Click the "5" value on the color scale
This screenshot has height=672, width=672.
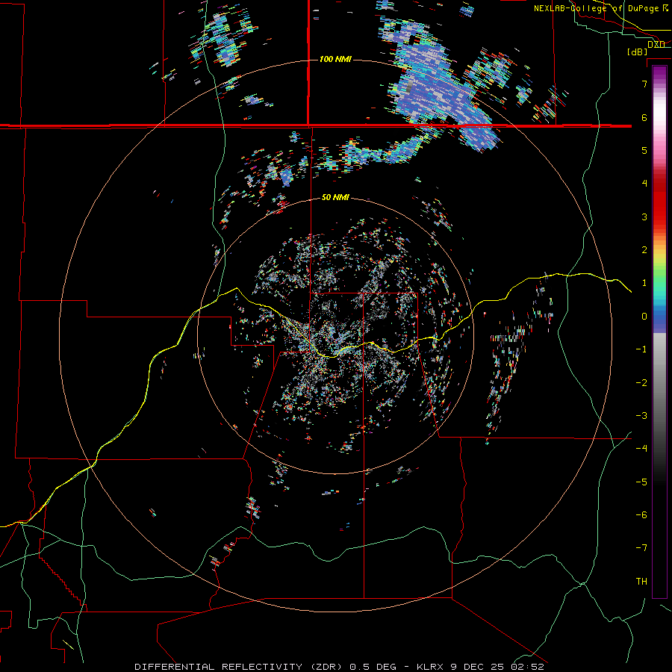coord(644,150)
